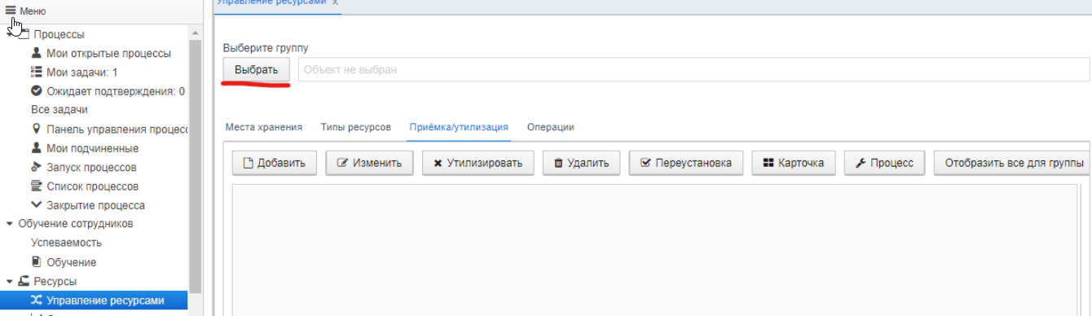This screenshot has width=1092, height=316.
Task: Collapse the Процессы tree section
Action: 10,34
